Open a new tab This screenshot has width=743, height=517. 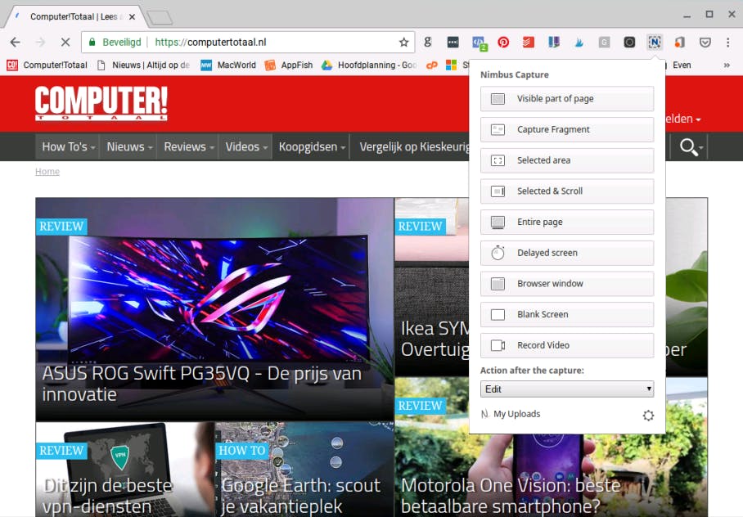pyautogui.click(x=160, y=18)
